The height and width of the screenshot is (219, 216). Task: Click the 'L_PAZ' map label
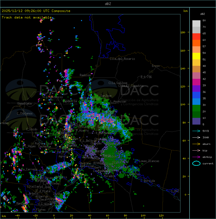point(175,191)
